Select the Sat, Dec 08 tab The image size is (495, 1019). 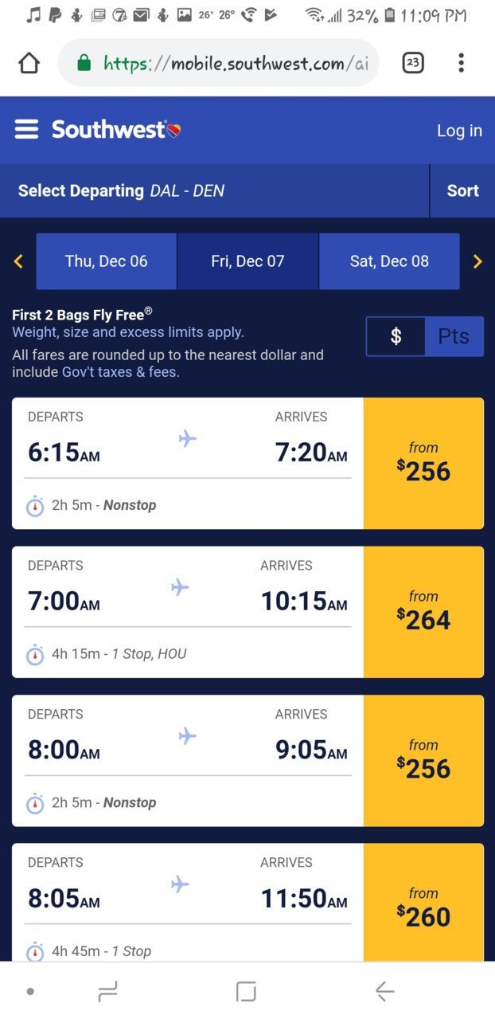click(x=389, y=261)
